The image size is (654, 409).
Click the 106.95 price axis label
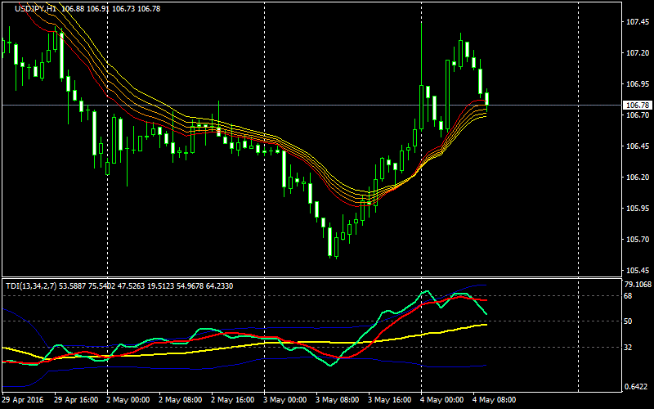(x=638, y=84)
